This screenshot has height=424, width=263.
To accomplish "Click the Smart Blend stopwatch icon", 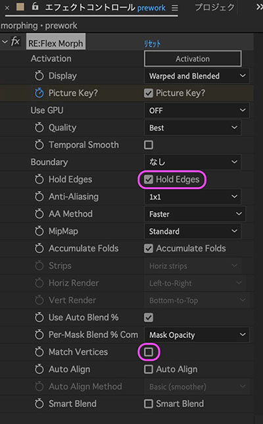I will coord(39,404).
